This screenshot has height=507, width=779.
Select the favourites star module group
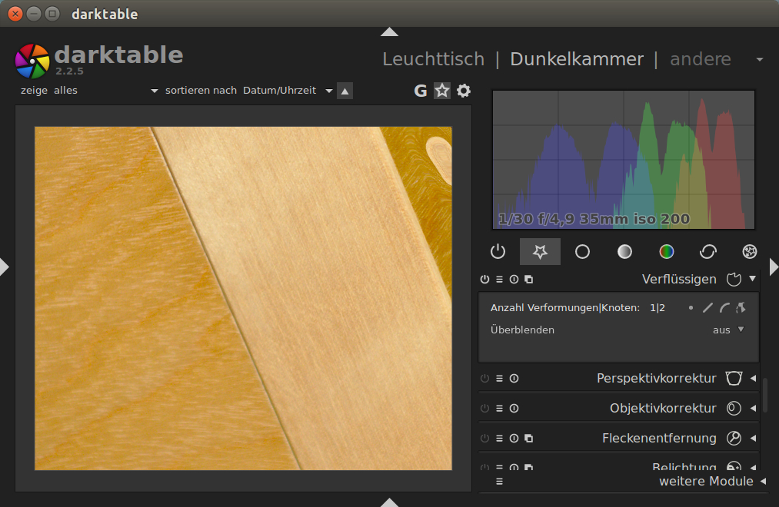coord(540,251)
